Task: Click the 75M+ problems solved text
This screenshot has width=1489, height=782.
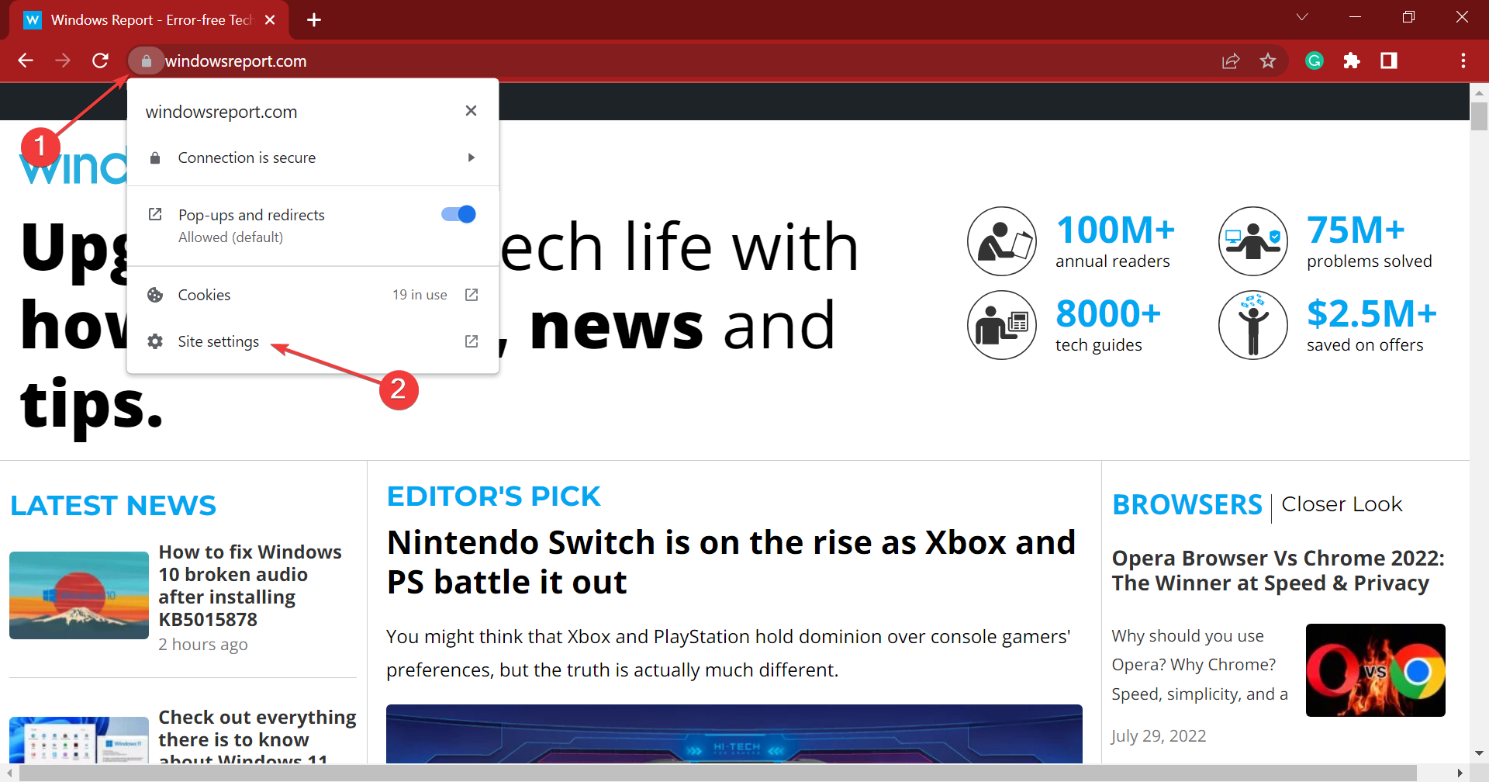Action: click(x=1370, y=241)
